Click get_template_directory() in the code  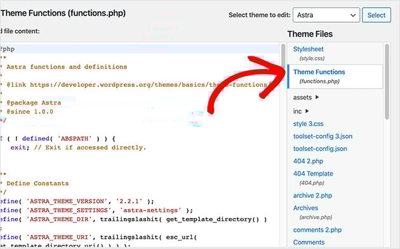coord(213,219)
